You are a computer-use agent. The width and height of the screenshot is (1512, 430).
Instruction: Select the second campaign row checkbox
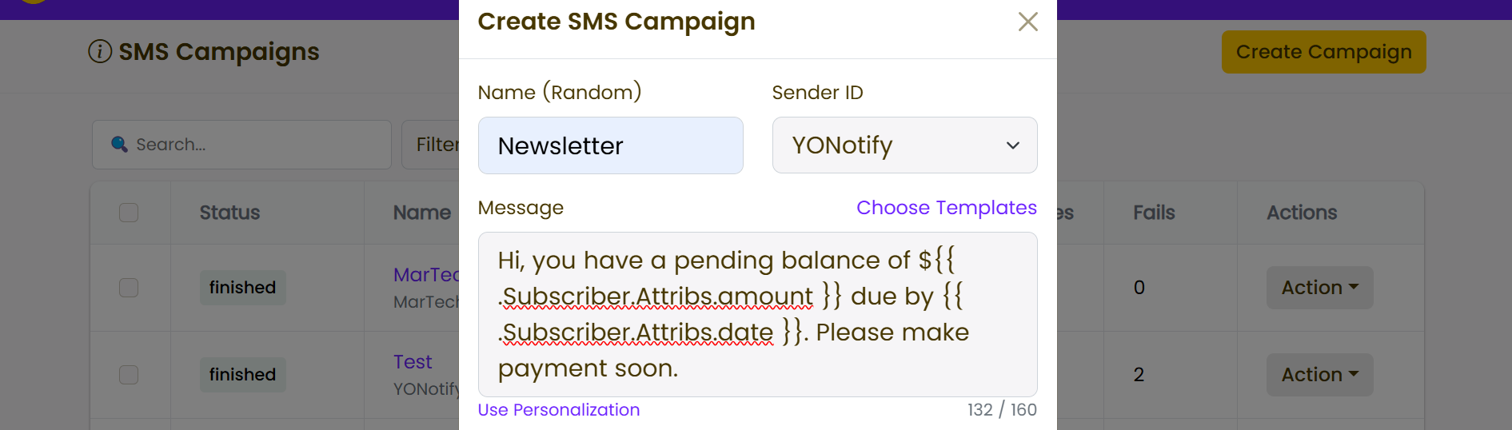[129, 375]
